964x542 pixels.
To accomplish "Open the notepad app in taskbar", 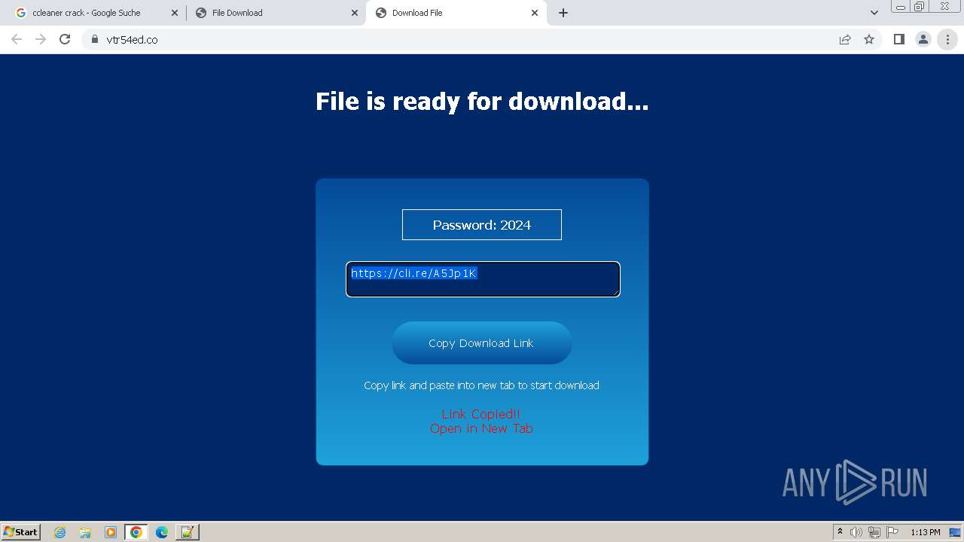I will (188, 532).
